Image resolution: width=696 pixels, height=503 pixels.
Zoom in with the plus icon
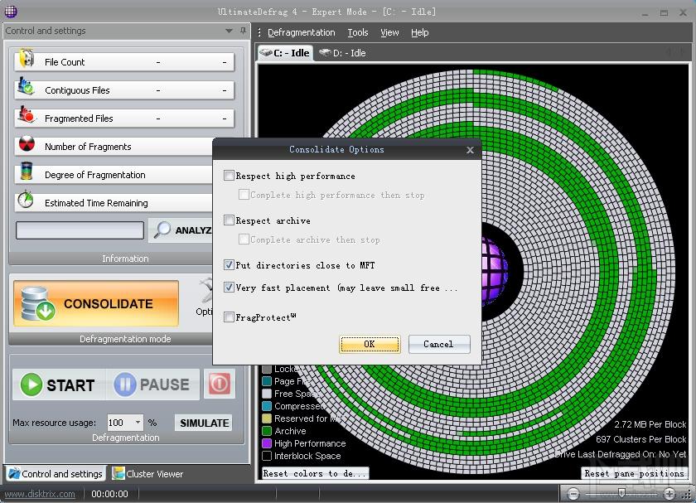[669, 493]
